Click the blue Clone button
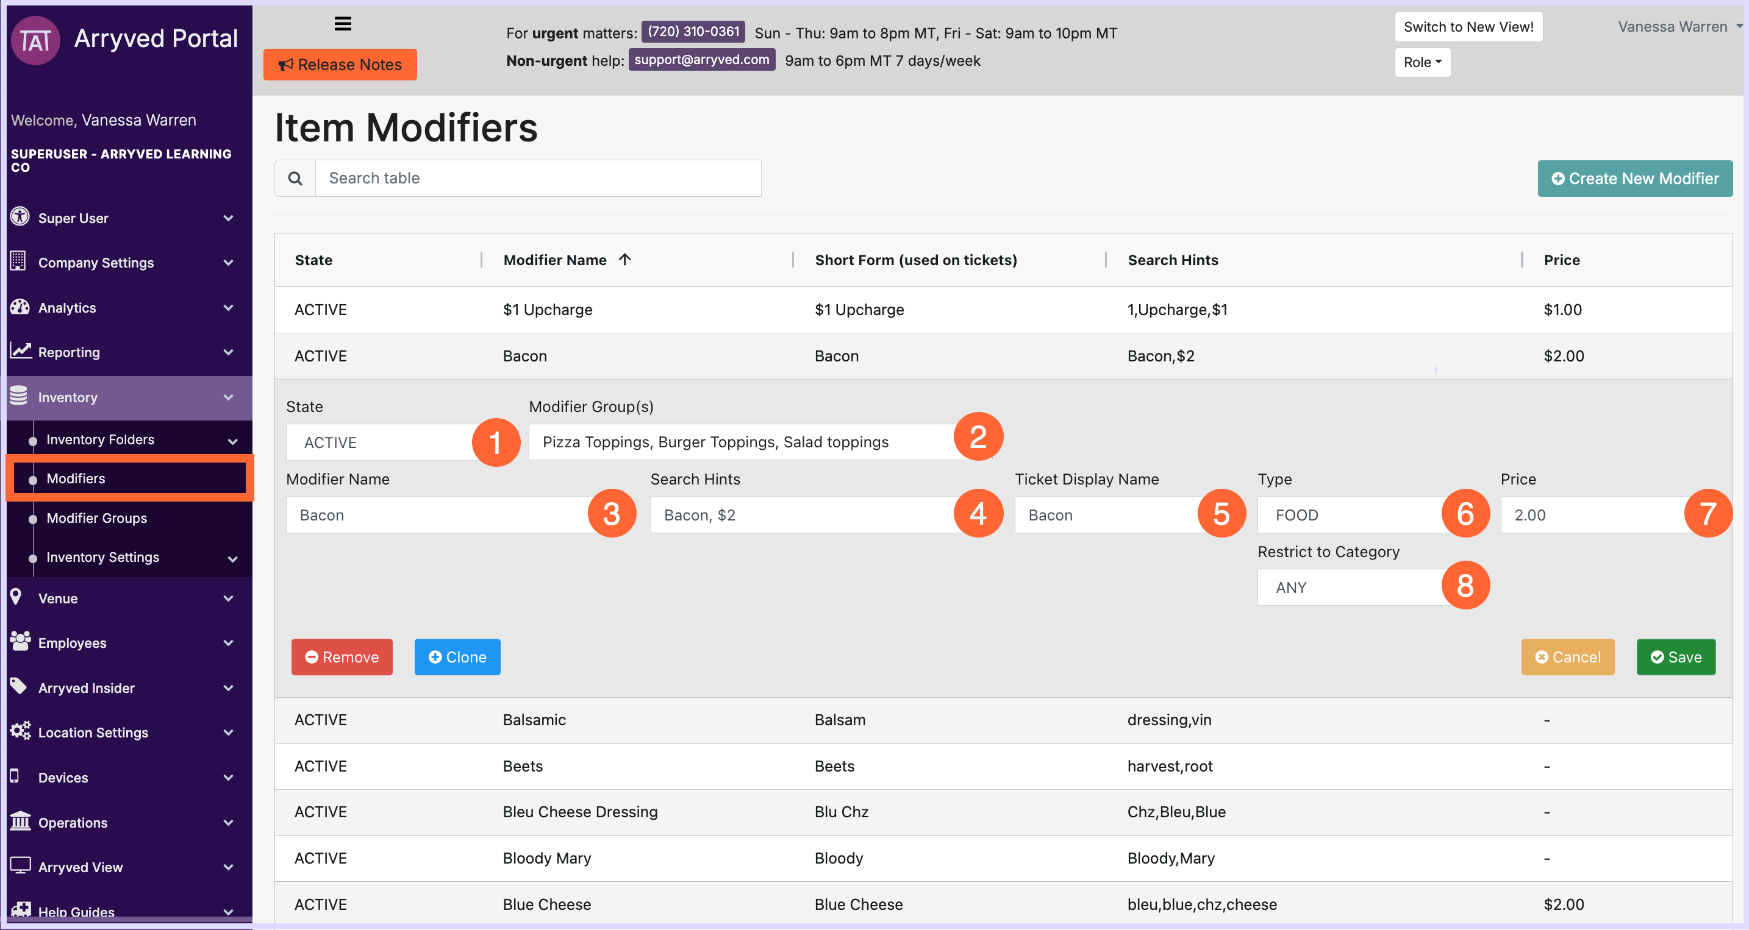1749x930 pixels. point(457,656)
